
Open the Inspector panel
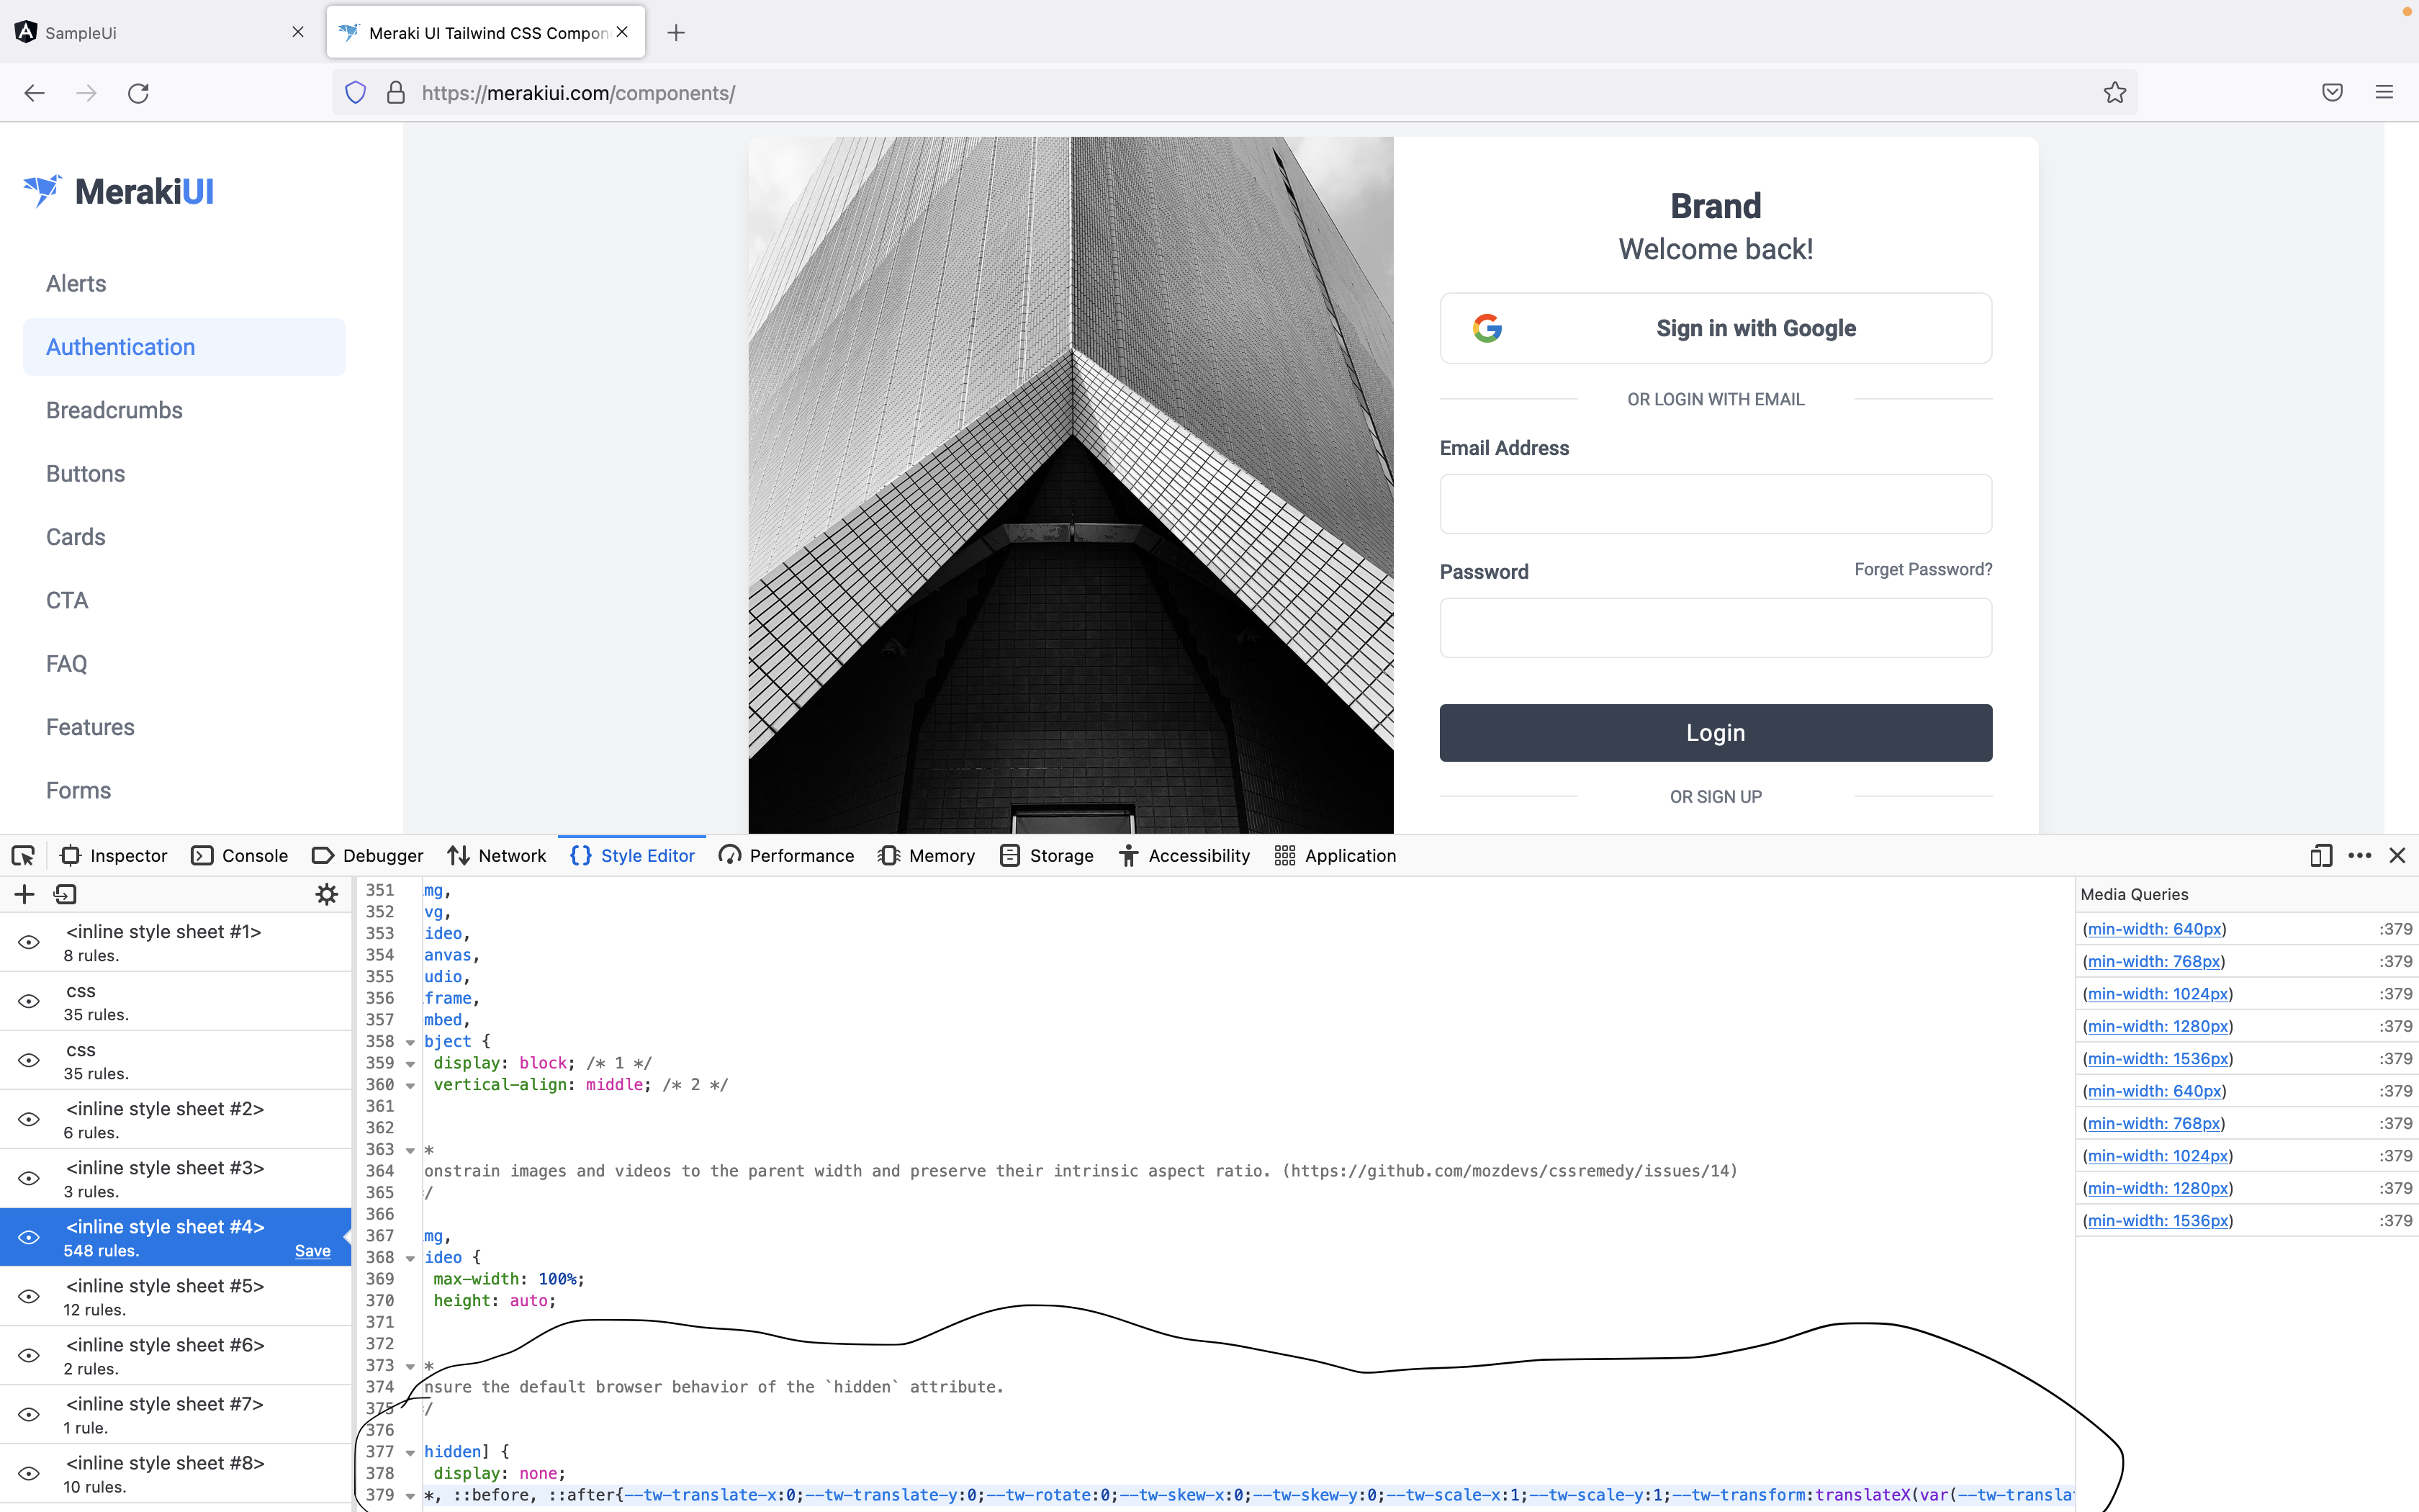click(114, 856)
